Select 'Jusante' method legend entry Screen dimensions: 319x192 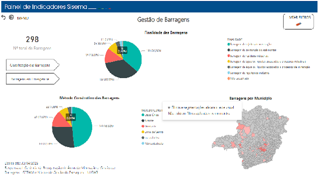click(148, 121)
